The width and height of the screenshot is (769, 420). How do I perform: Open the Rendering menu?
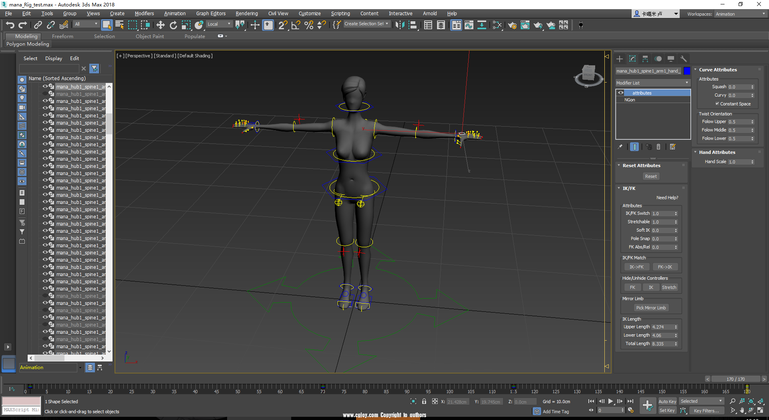(x=247, y=14)
